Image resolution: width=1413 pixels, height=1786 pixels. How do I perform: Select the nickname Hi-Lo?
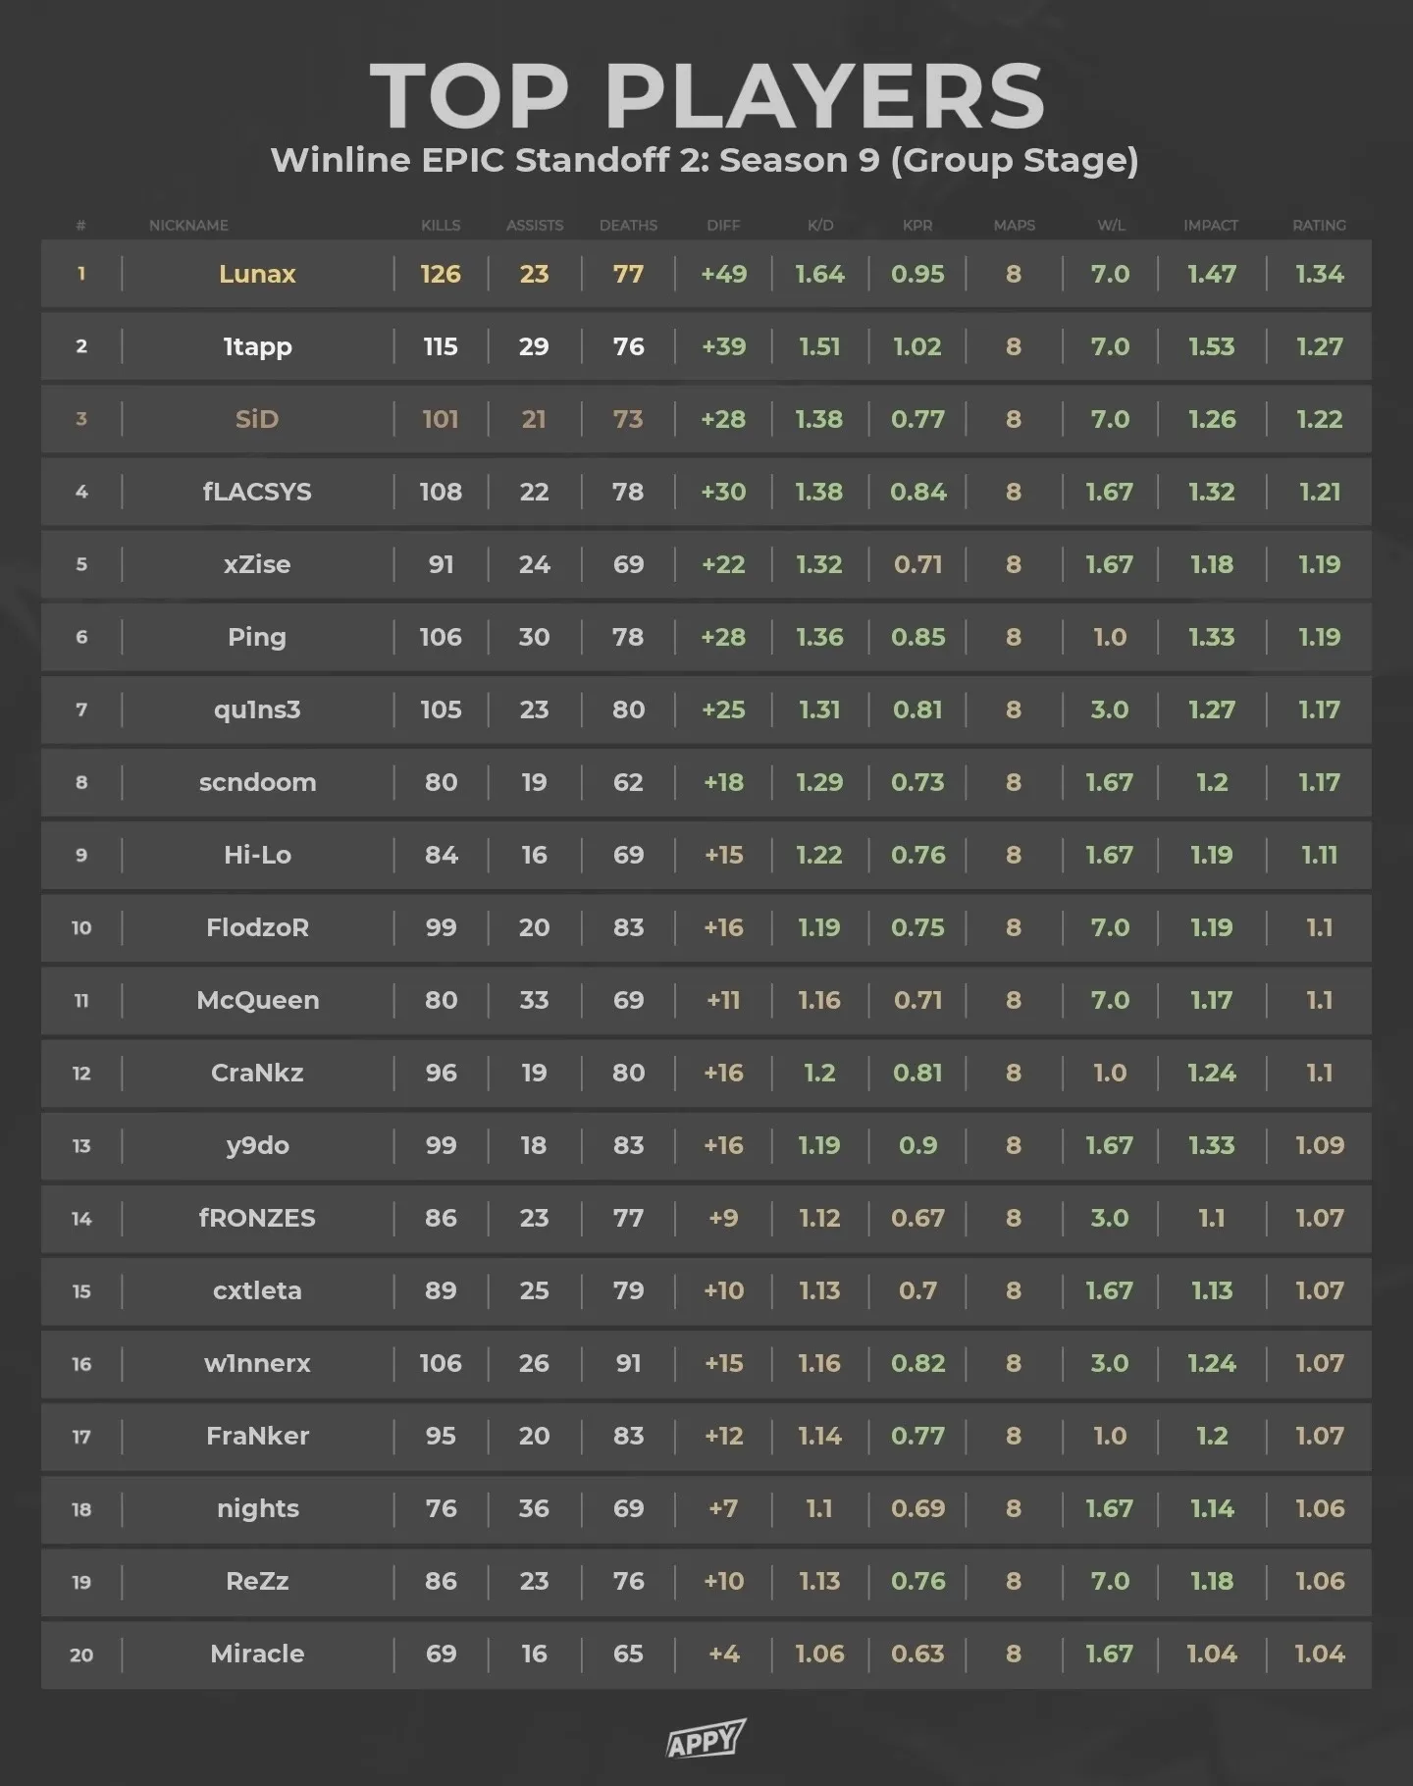tap(257, 855)
